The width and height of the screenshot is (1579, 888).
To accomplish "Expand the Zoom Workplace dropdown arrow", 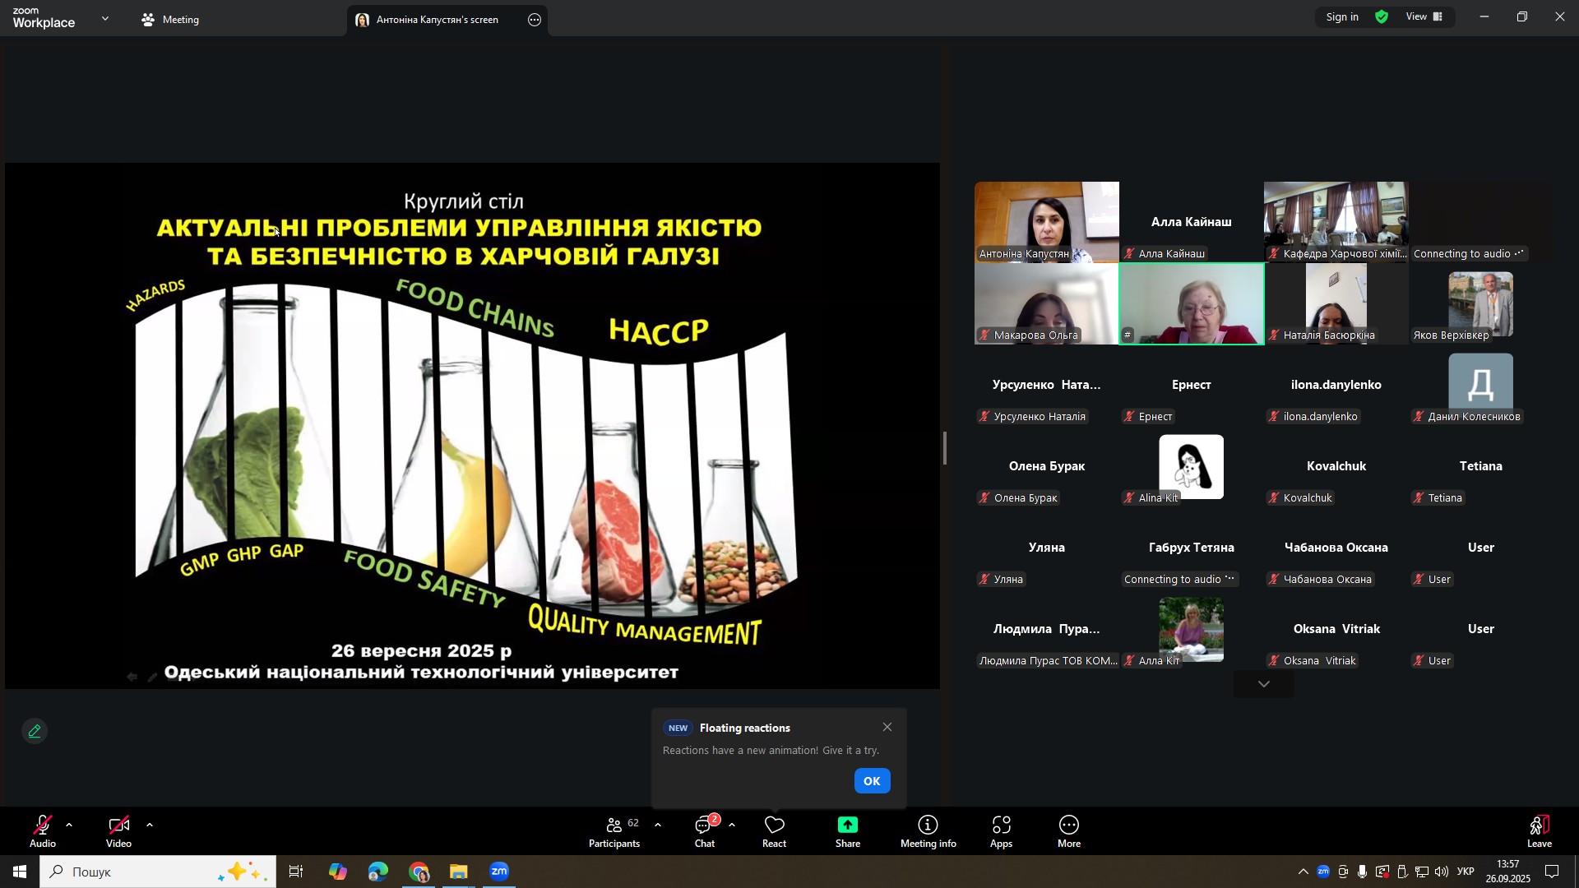I will point(105,18).
